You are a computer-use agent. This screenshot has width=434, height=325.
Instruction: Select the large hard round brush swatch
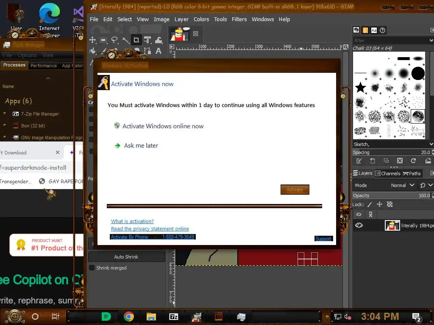point(418,73)
